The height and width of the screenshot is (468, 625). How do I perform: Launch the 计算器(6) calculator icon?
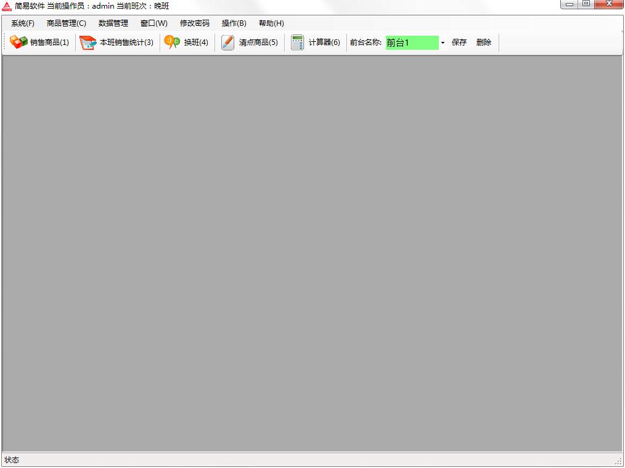(297, 42)
